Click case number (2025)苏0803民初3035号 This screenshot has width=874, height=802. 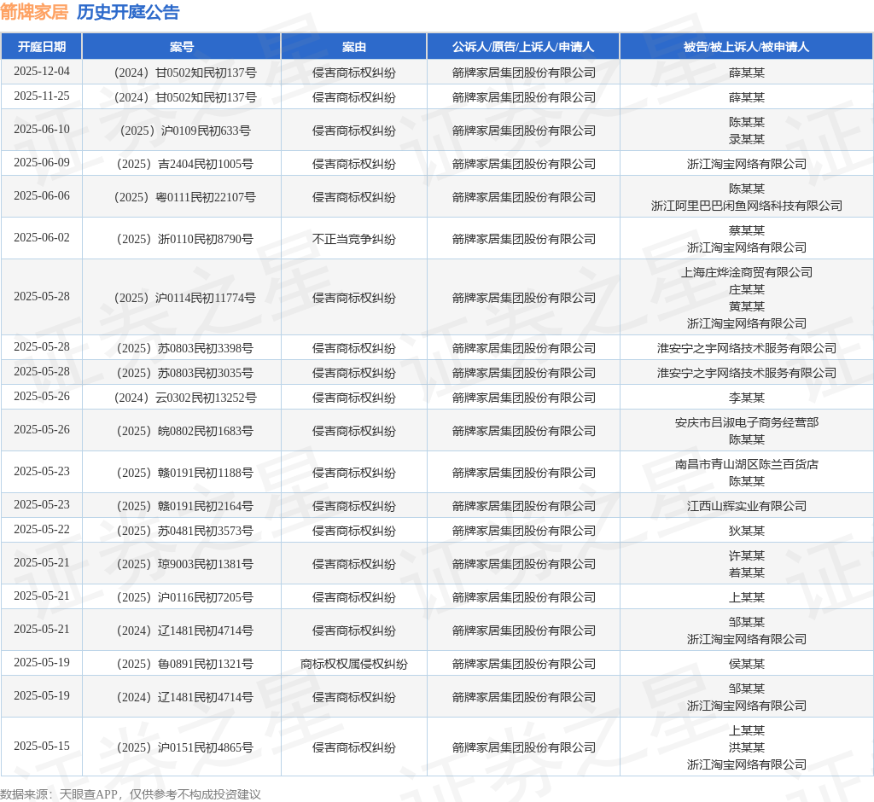coord(185,373)
